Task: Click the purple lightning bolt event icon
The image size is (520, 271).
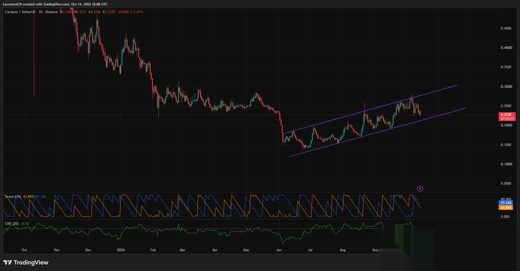Action: [420, 188]
